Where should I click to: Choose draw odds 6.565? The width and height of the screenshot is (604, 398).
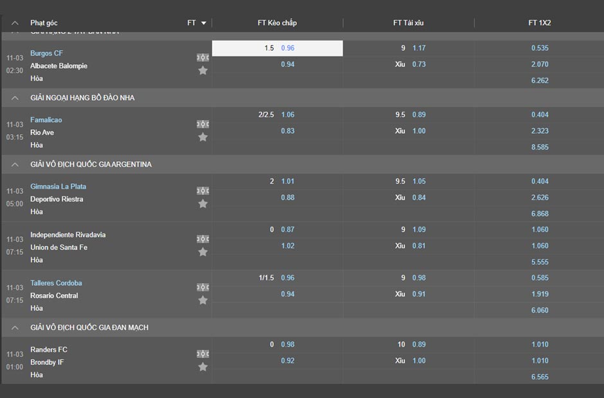(540, 377)
